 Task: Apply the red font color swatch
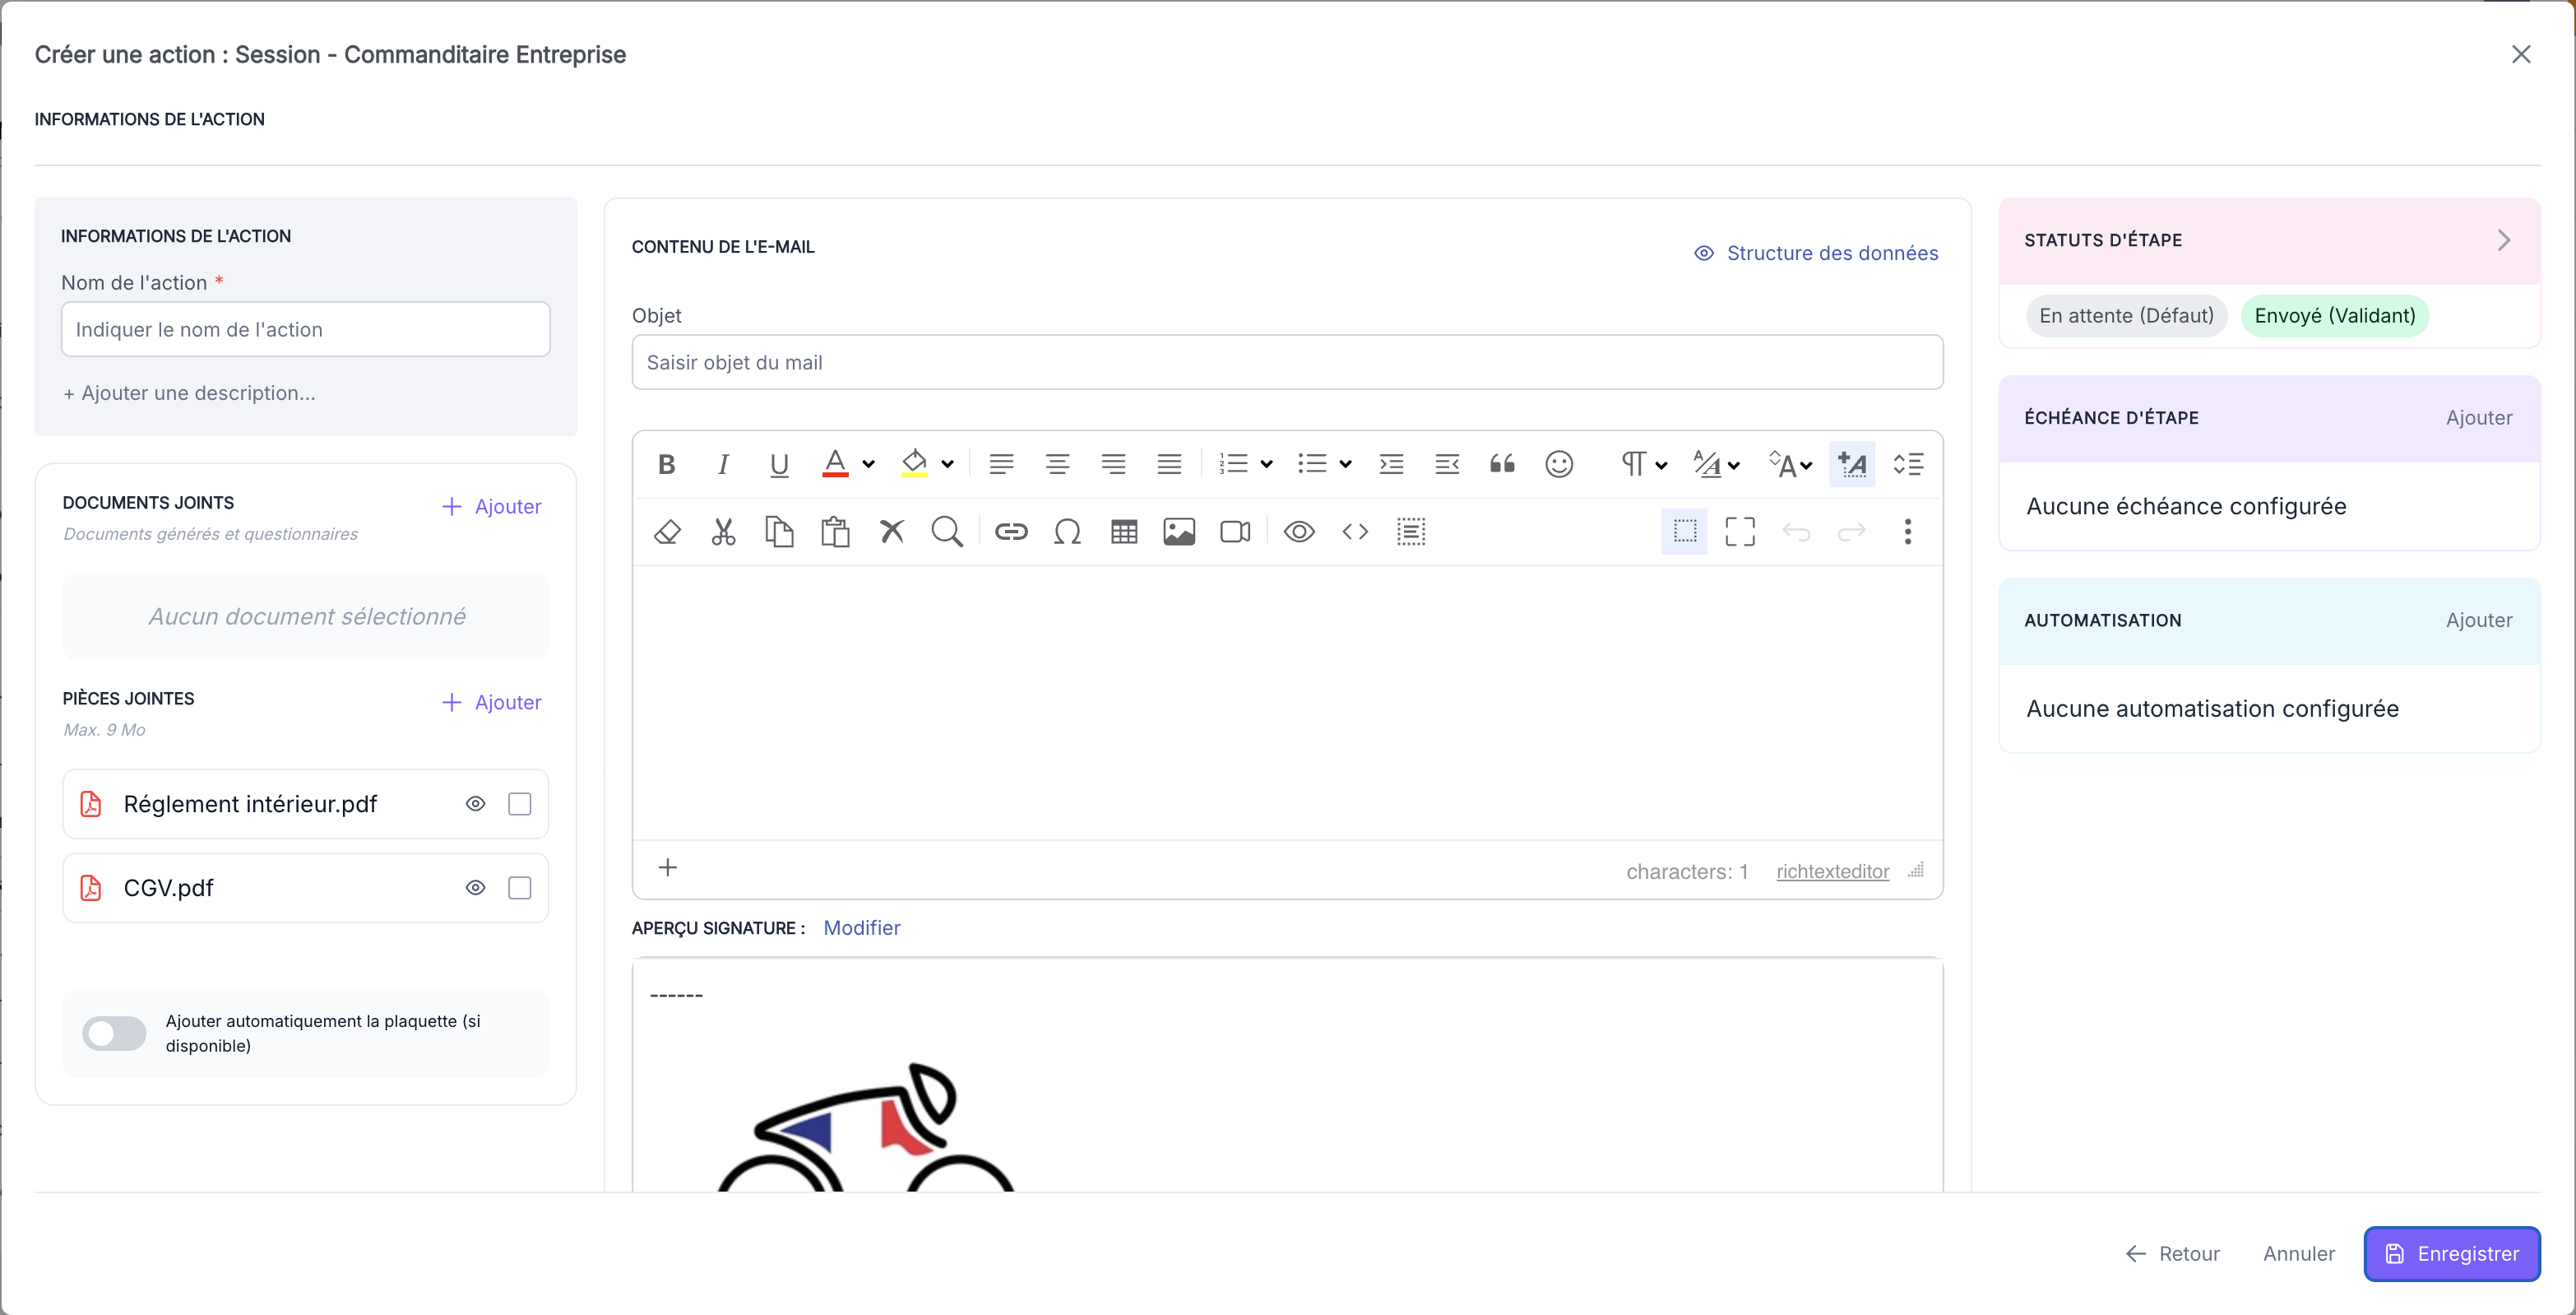pyautogui.click(x=835, y=464)
